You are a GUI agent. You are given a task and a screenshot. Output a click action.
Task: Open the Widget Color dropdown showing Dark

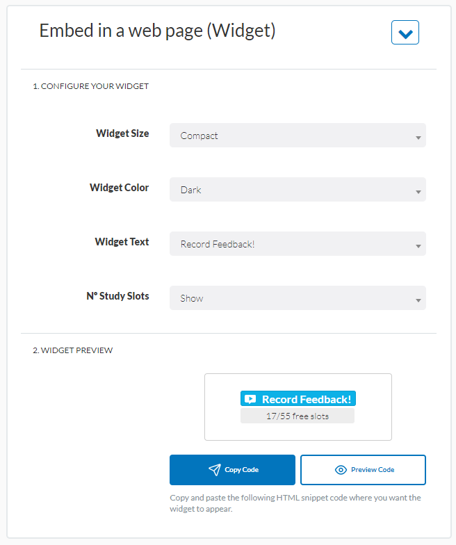[298, 190]
